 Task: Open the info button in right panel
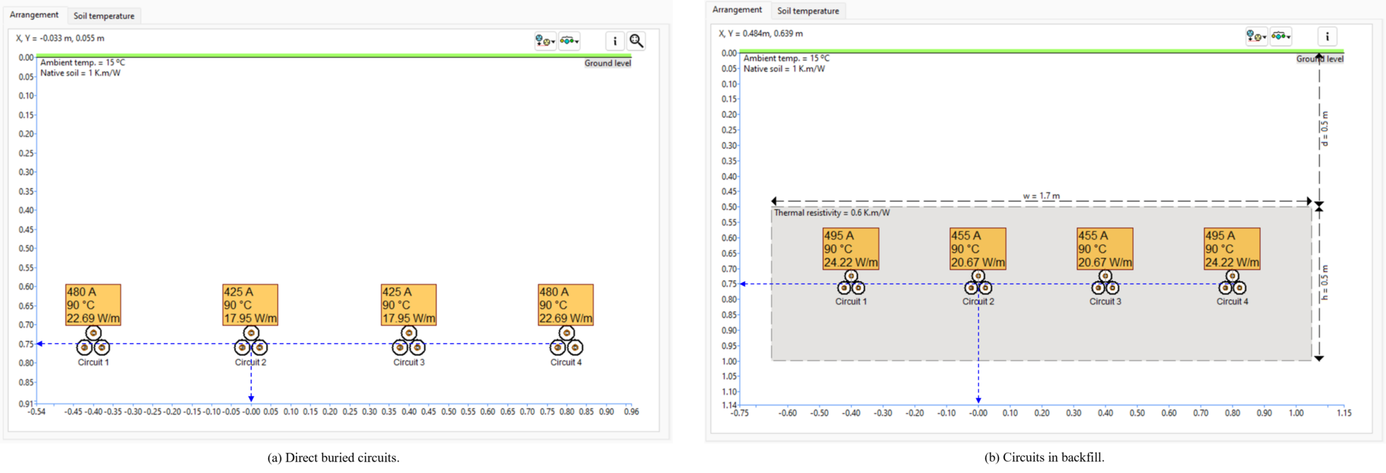point(1327,36)
